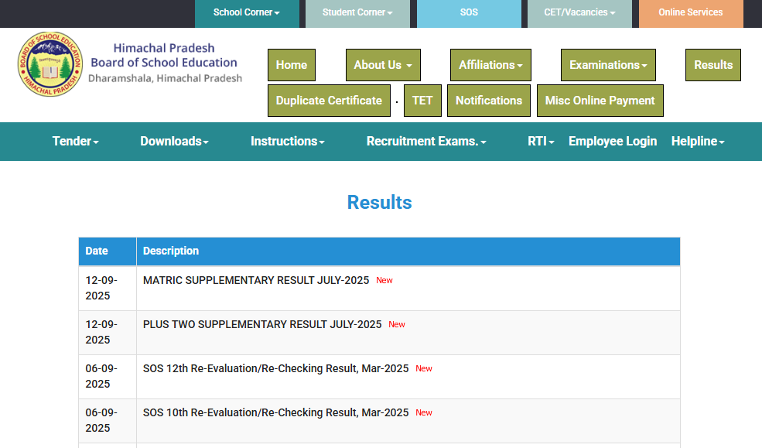Expand the RTI menu
Screen dimensions: 762x448
coord(541,142)
